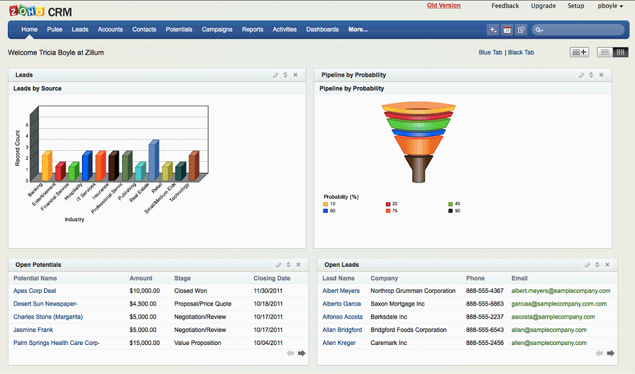
Task: Go to the Home tab
Action: tap(30, 30)
